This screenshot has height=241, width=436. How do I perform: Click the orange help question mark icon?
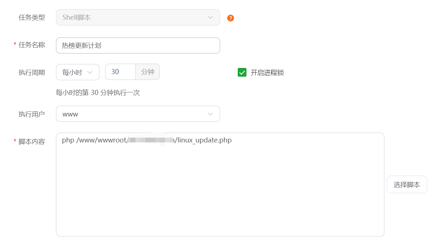[230, 18]
